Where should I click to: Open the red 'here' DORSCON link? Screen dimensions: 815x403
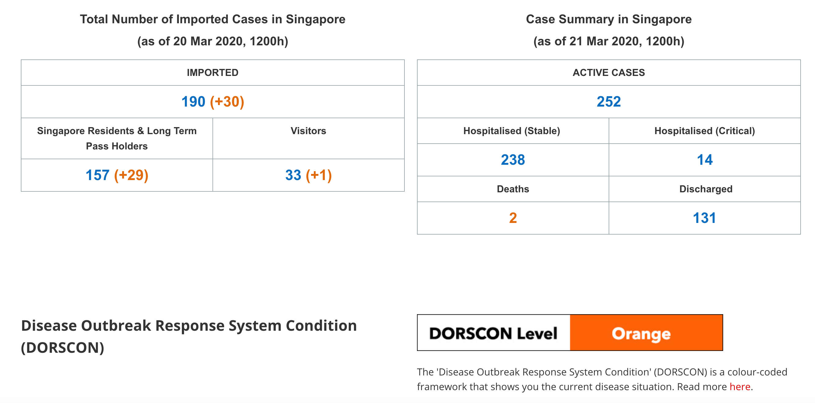(740, 386)
